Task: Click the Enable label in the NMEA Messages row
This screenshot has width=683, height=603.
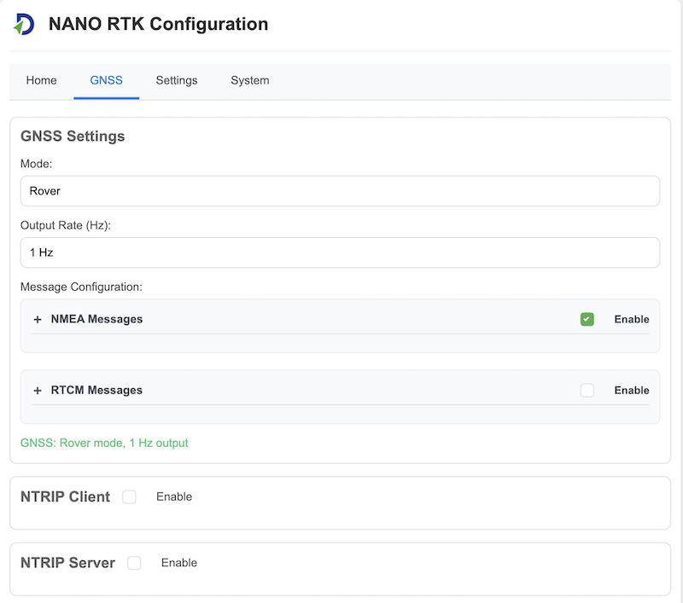Action: coord(632,319)
